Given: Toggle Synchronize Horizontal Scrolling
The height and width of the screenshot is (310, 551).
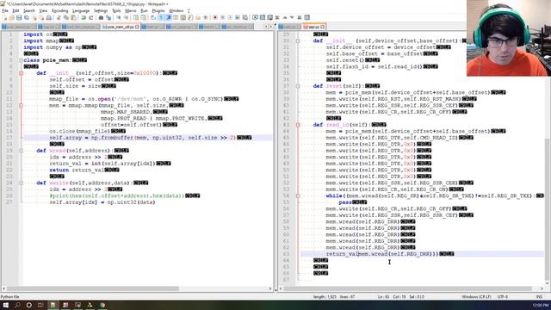Looking at the screenshot, I should 143,17.
